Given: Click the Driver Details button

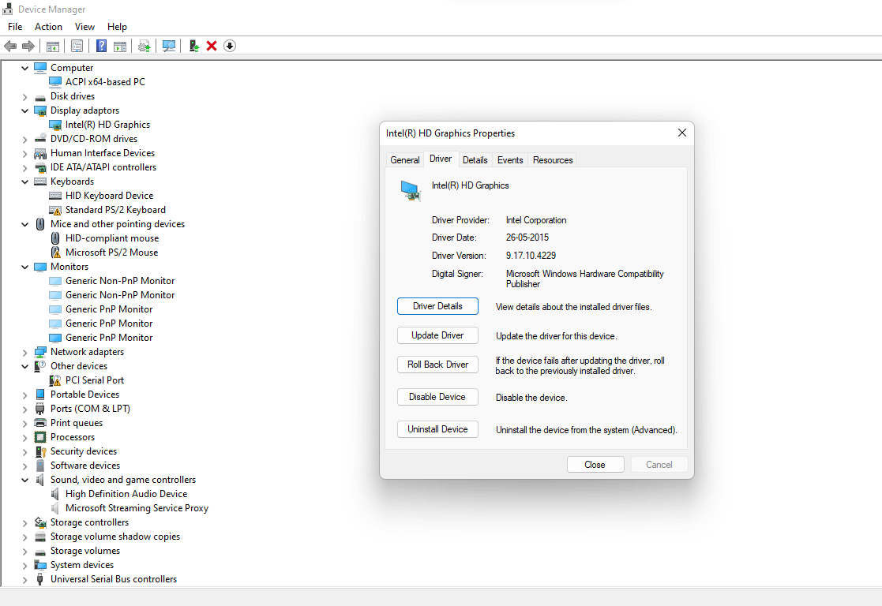Looking at the screenshot, I should coord(437,306).
